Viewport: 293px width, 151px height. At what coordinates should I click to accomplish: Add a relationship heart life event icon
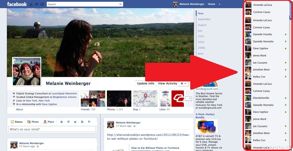pyautogui.click(x=68, y=122)
